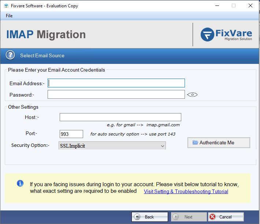260x224 pixels.
Task: Go Back to previous step
Action: [x=150, y=217]
